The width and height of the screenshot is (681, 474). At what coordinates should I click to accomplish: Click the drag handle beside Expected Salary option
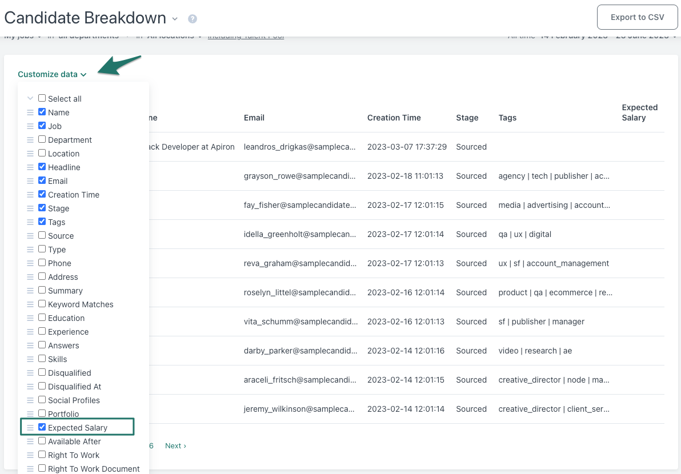tap(30, 428)
